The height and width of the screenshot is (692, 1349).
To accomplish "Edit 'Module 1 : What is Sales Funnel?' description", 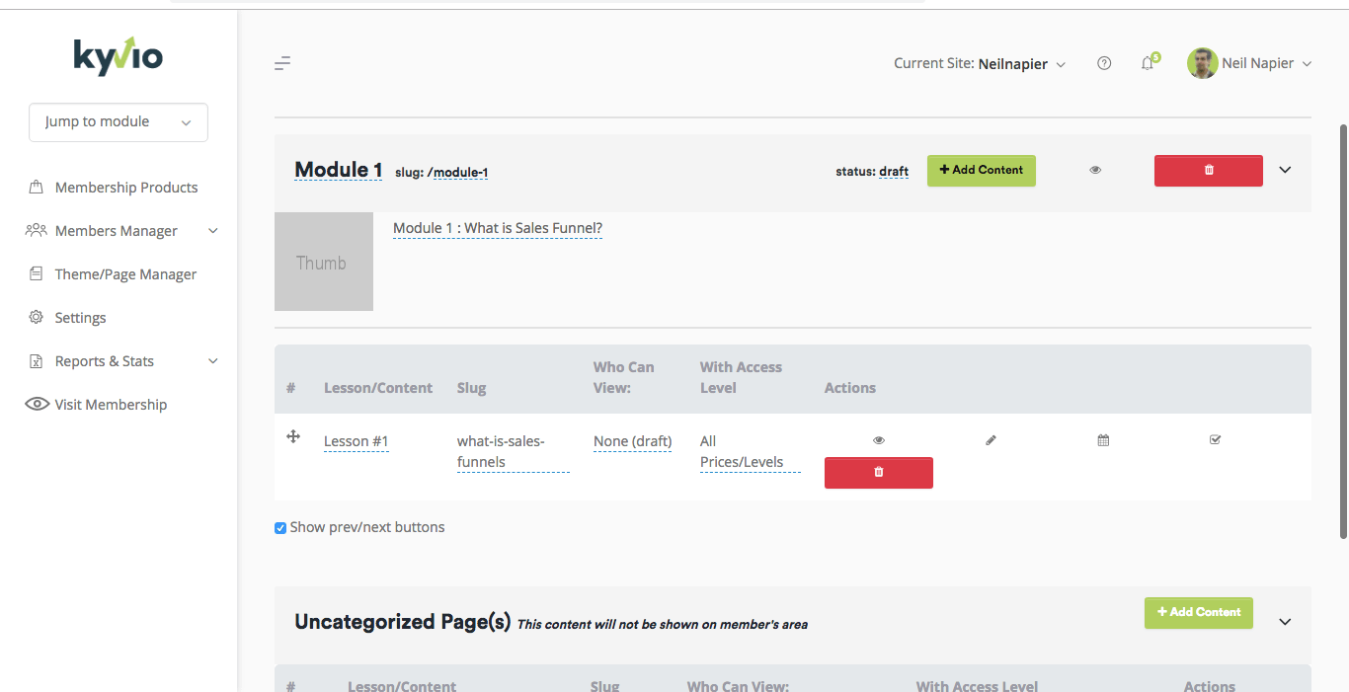I will (498, 228).
